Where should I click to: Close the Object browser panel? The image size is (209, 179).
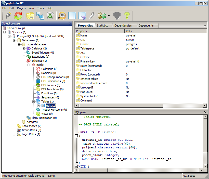click(70, 23)
